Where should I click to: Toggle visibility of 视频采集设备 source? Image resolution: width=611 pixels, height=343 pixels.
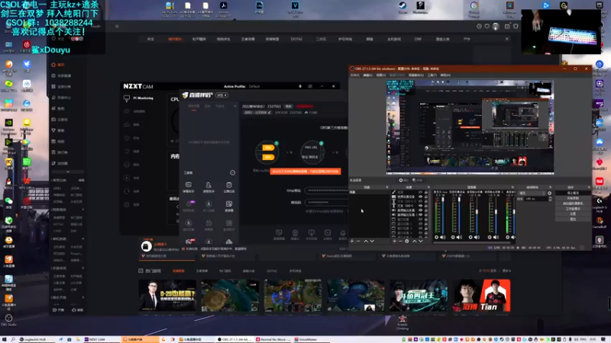coord(421,197)
